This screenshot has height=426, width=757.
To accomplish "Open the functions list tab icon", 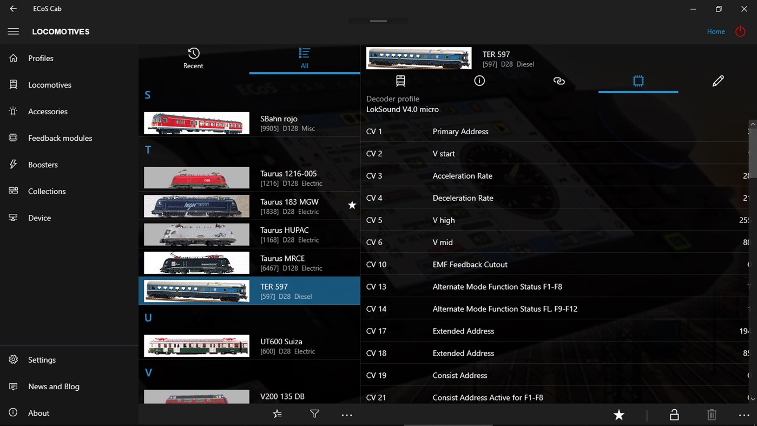I will 400,81.
